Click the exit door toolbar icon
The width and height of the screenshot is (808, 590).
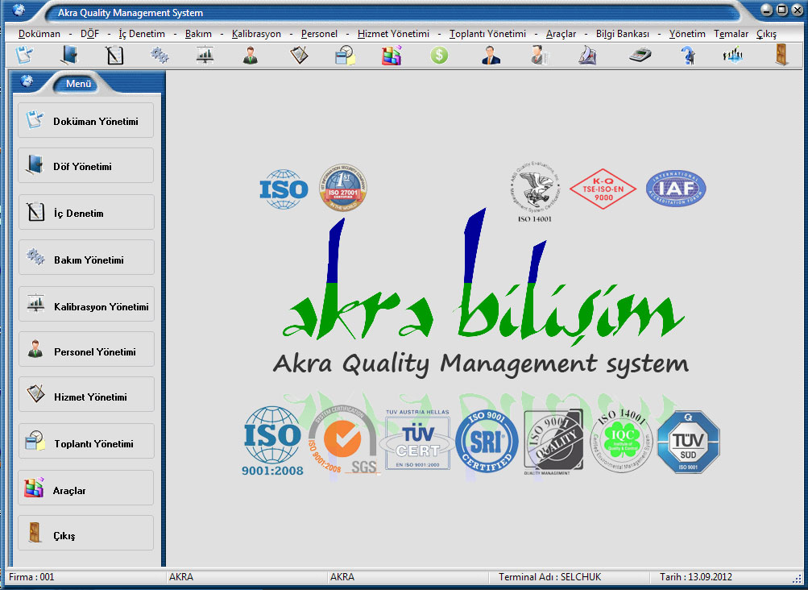(x=781, y=54)
